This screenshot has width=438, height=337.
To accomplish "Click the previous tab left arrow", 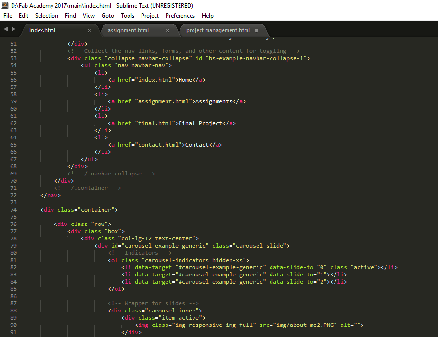I will pyautogui.click(x=6, y=29).
